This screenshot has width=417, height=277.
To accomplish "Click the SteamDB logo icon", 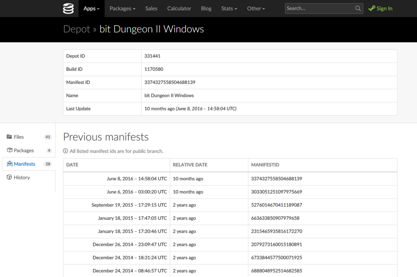I will pos(68,9).
